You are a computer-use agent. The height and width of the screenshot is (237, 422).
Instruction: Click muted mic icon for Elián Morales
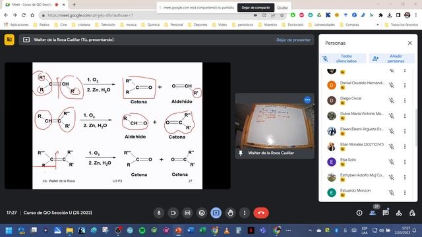point(392,146)
